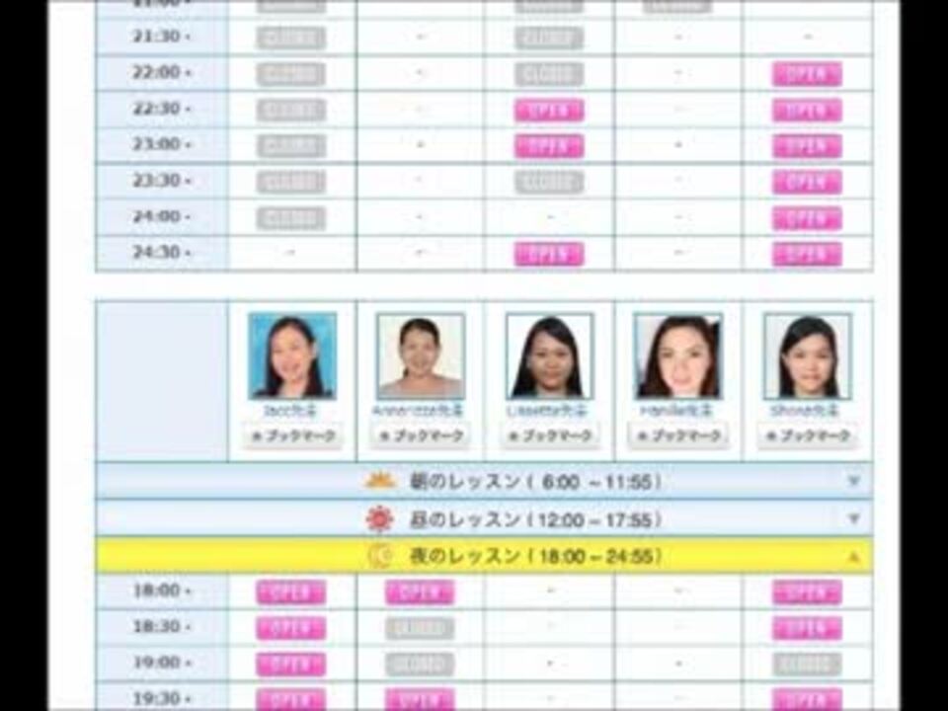Viewport: 948px width, 711px height.
Task: Click the 19:00 time label
Action: (161, 662)
